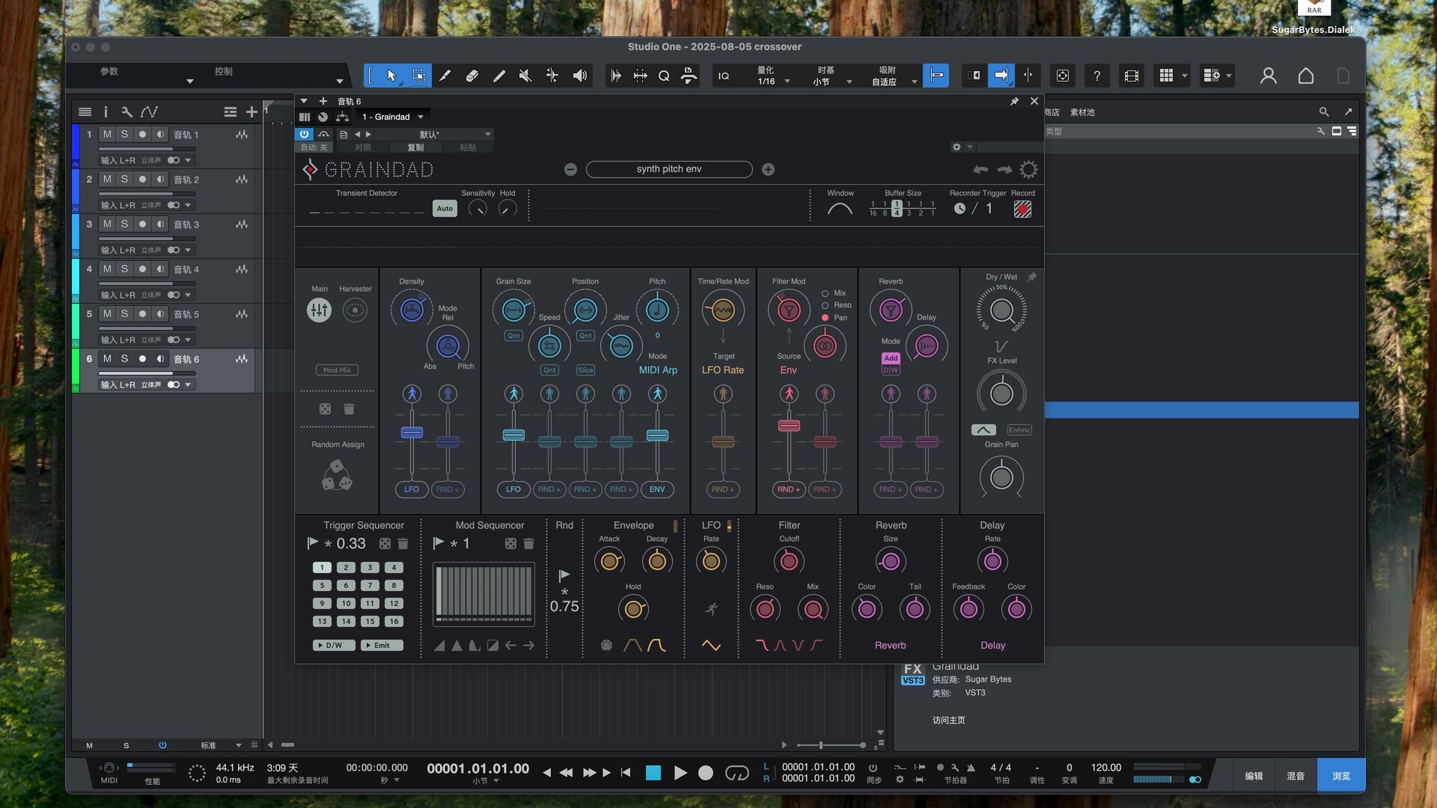Expand the plugin window menu arrow beside 音轨 6
1437x808 pixels.
[x=304, y=101]
